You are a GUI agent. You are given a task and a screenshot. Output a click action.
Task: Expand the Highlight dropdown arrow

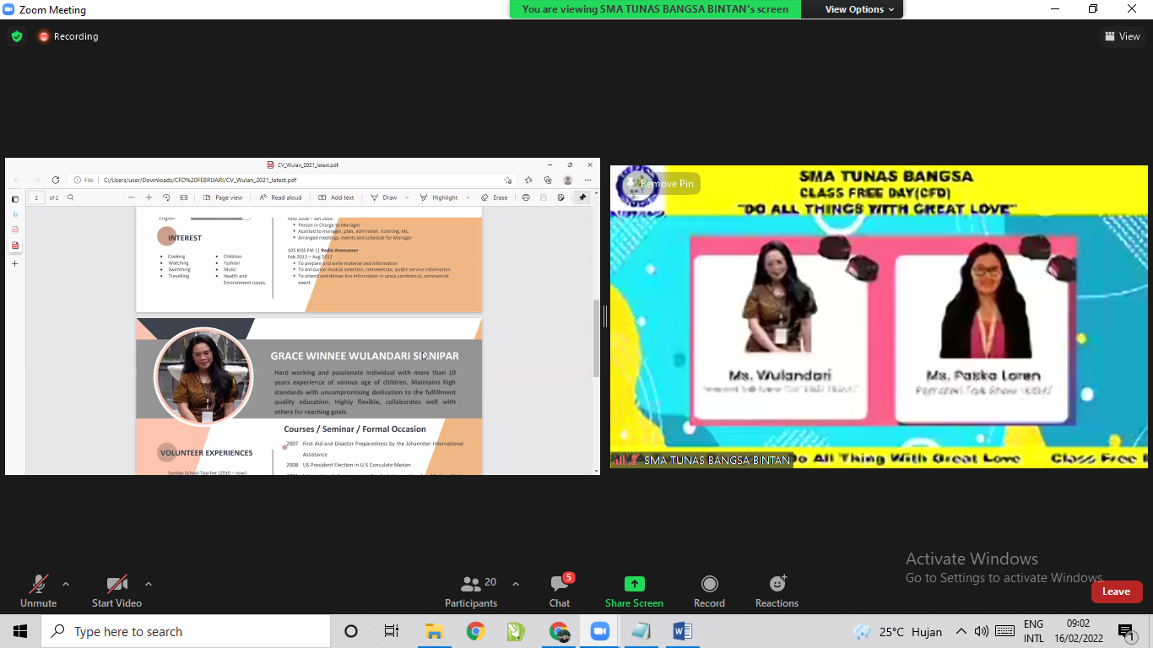[468, 197]
